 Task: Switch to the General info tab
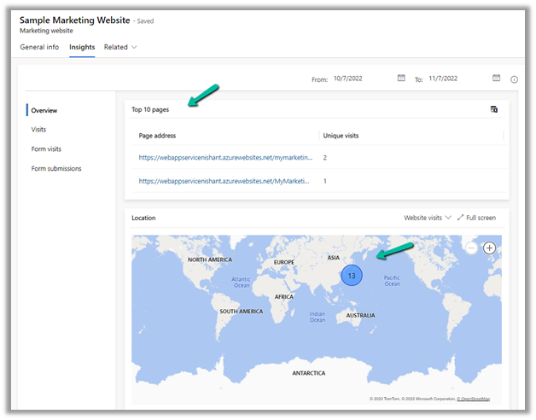tap(39, 47)
